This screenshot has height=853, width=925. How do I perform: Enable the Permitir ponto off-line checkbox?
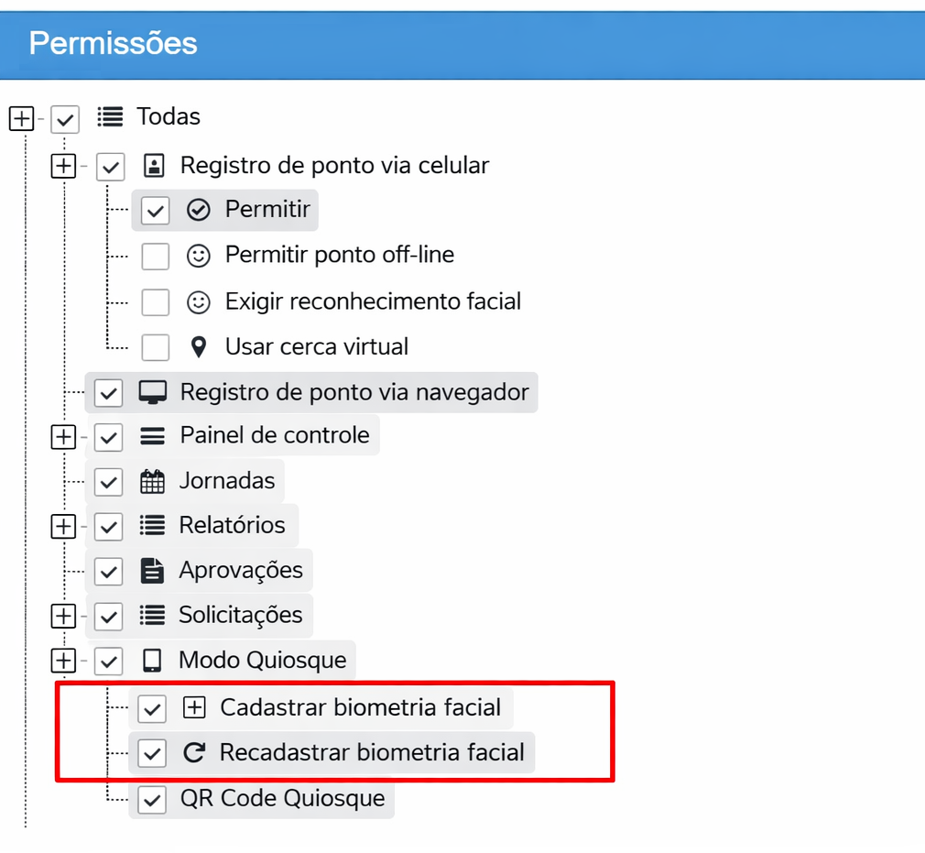[156, 256]
